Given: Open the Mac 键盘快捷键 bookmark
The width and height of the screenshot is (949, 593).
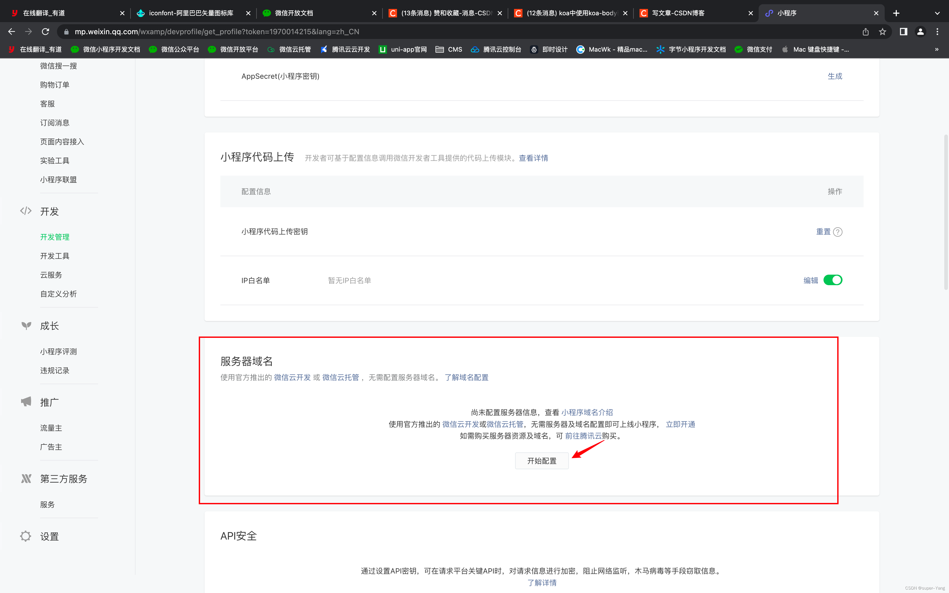Looking at the screenshot, I should pyautogui.click(x=815, y=50).
